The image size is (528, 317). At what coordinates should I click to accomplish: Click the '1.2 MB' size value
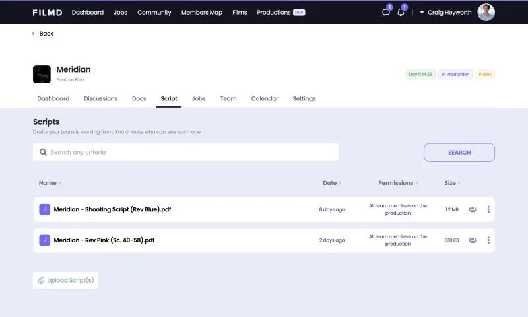click(452, 209)
